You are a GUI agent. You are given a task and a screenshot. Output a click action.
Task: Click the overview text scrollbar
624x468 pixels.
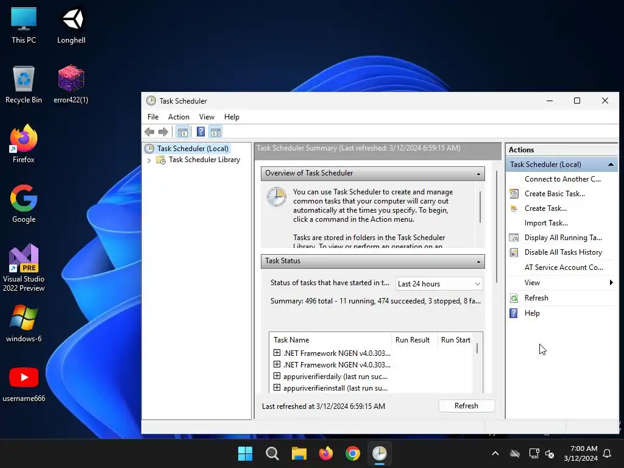tap(480, 207)
